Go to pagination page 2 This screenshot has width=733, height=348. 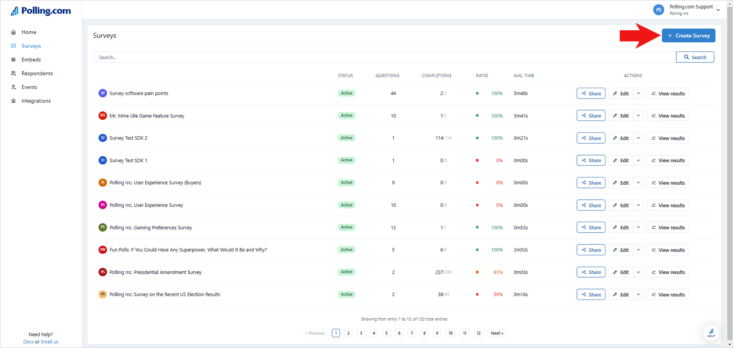click(x=348, y=333)
